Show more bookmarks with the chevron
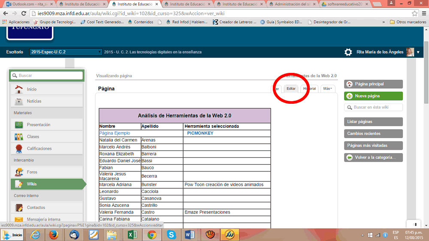Screen dimensions: 429x241 384,22
